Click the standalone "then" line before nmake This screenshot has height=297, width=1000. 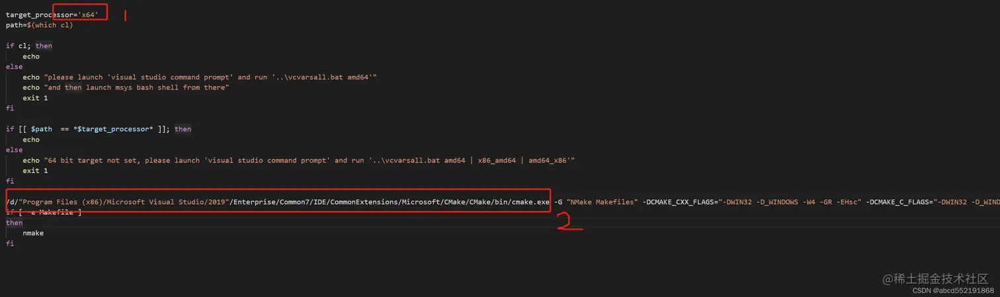point(14,223)
